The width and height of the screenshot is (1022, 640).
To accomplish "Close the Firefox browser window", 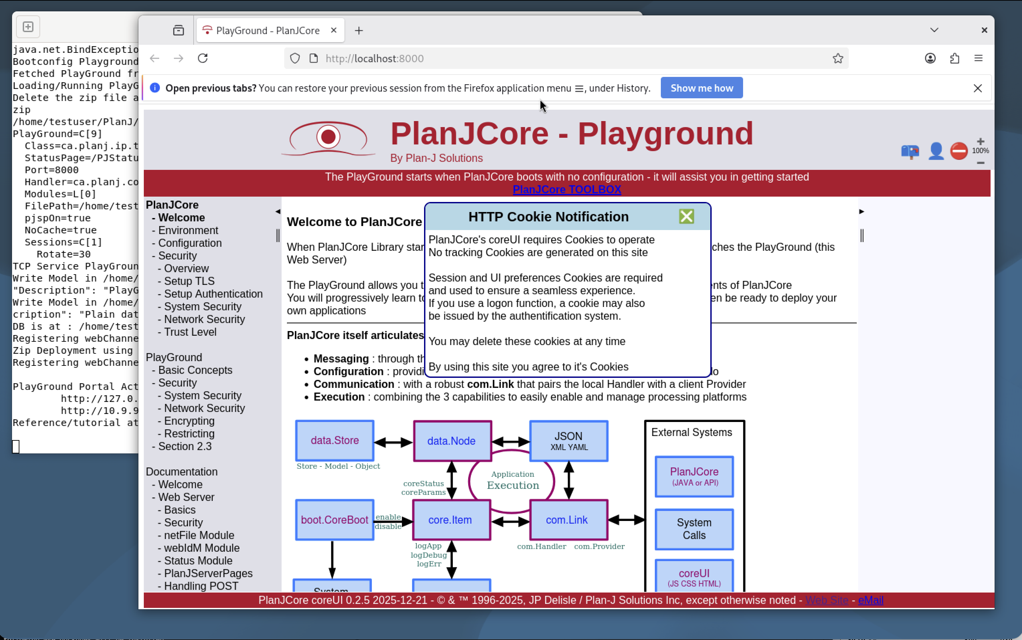I will (984, 30).
